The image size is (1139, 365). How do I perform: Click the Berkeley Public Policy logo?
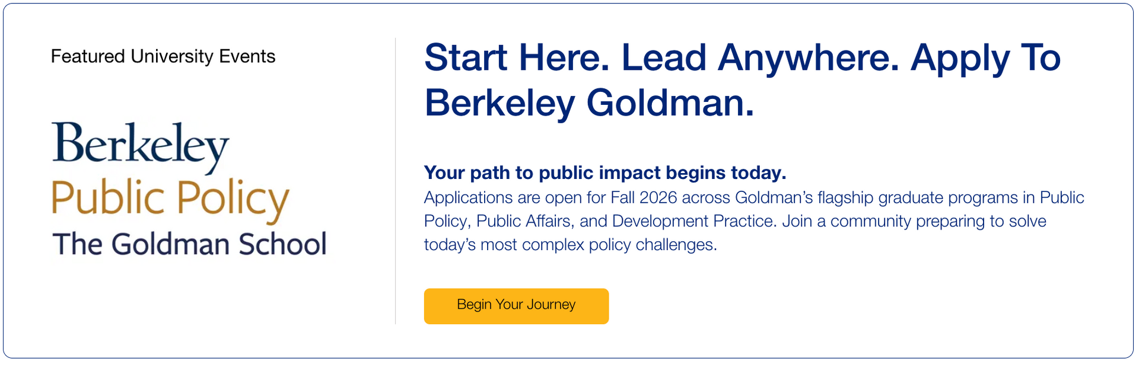coord(189,190)
